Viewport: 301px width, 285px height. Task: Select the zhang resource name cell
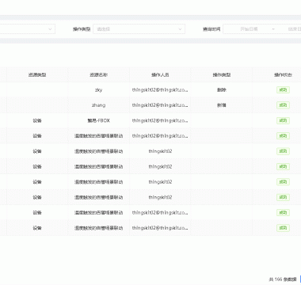point(99,105)
